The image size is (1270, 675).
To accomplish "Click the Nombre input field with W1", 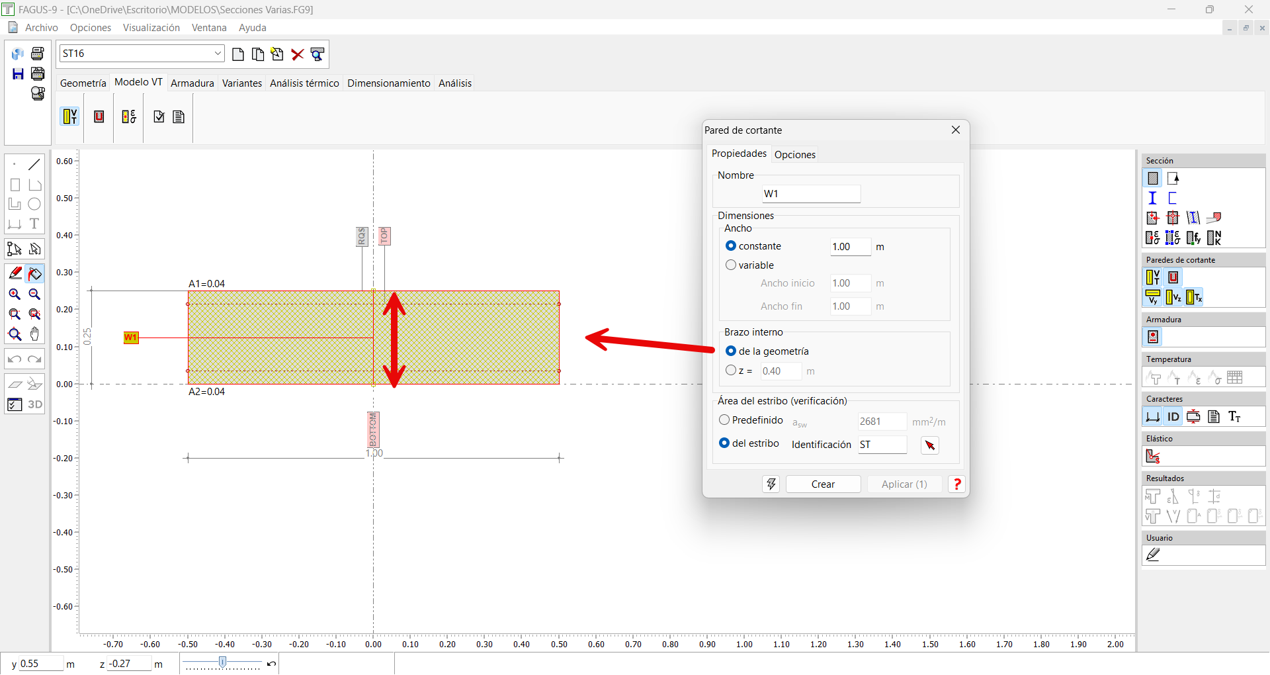I will pyautogui.click(x=810, y=194).
